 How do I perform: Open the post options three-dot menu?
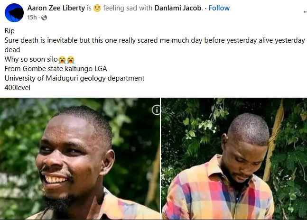coord(305,12)
